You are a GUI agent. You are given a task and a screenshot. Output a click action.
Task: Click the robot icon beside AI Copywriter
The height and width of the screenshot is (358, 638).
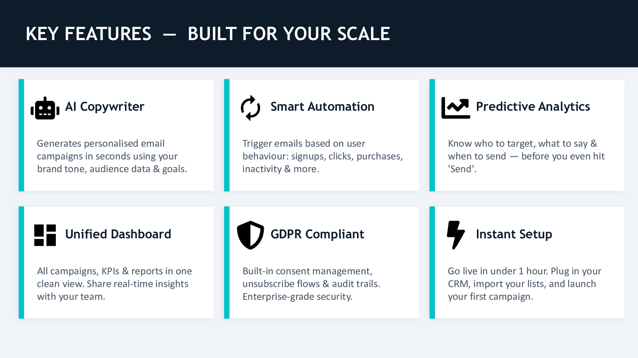pos(45,108)
